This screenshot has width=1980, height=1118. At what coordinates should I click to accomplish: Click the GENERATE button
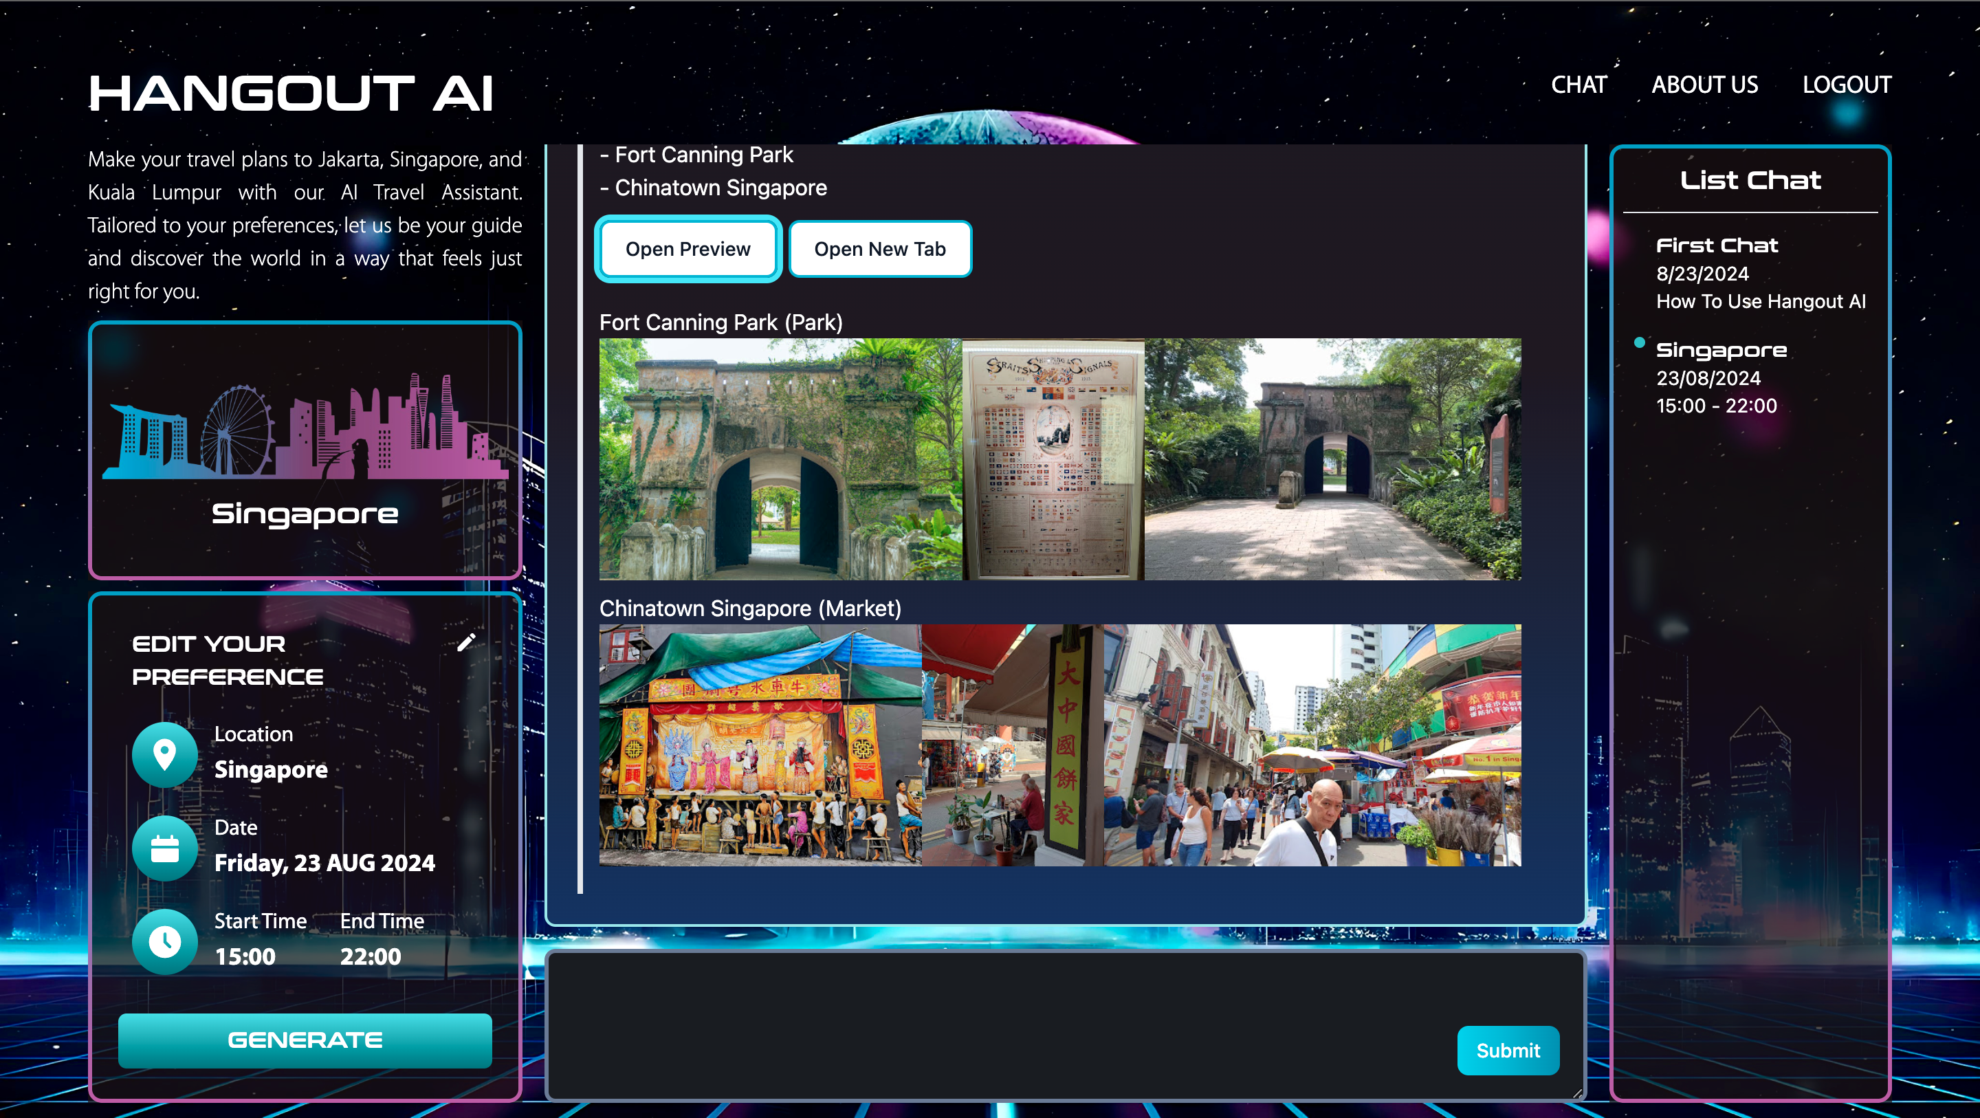click(x=305, y=1040)
